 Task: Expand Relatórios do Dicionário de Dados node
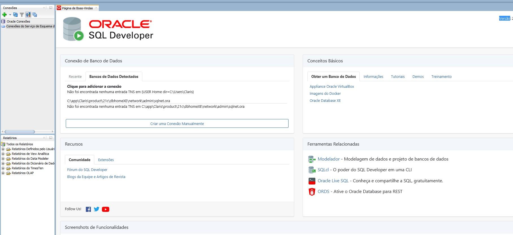(x=3, y=163)
